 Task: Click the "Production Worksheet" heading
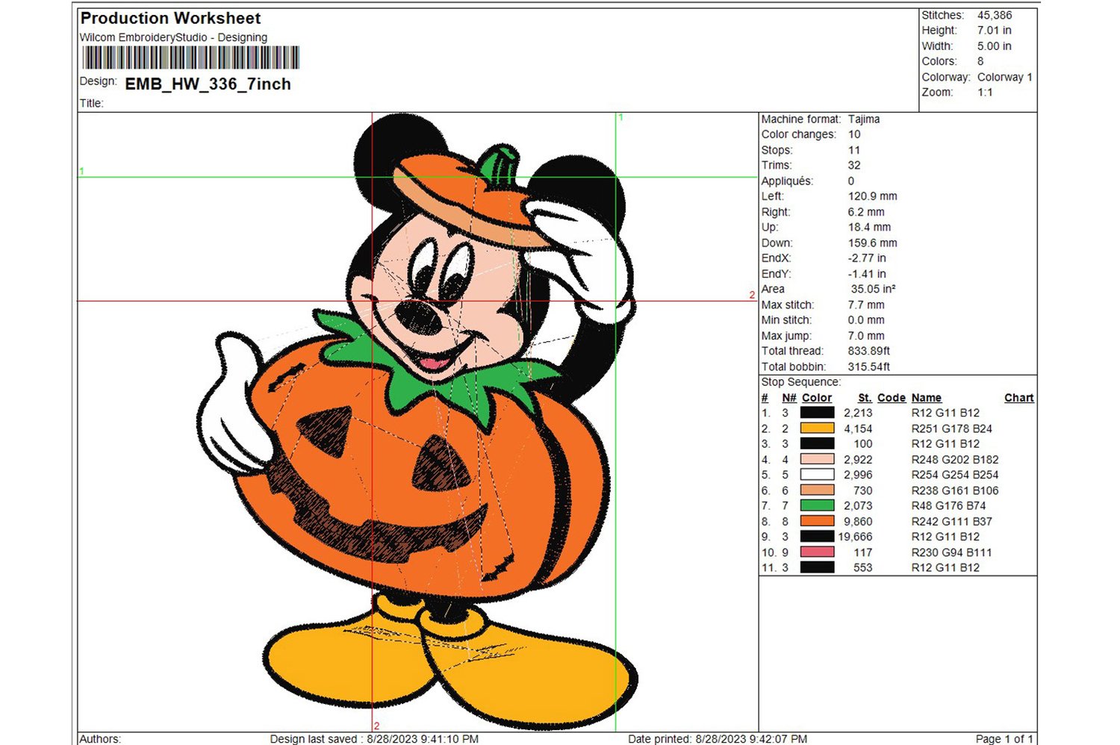click(x=170, y=18)
